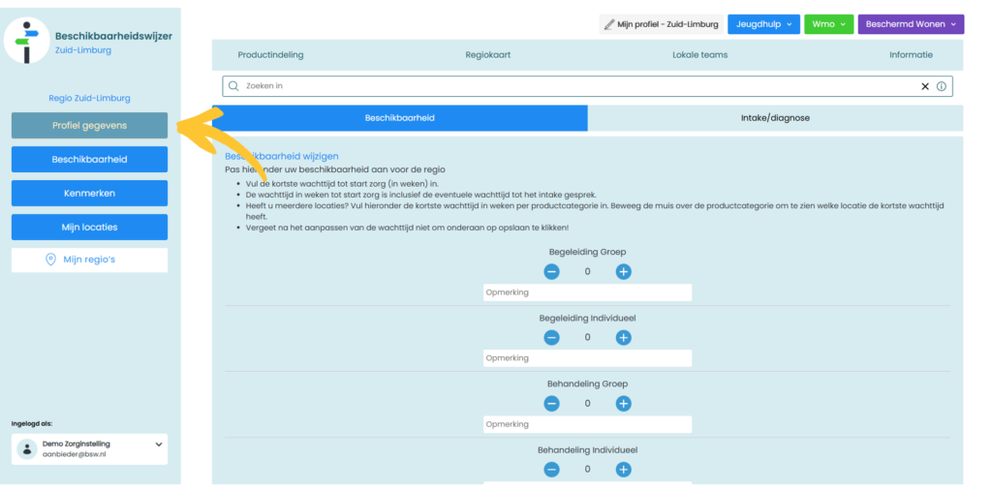Click the Beschikbaarheidswijzer title text

tap(113, 37)
